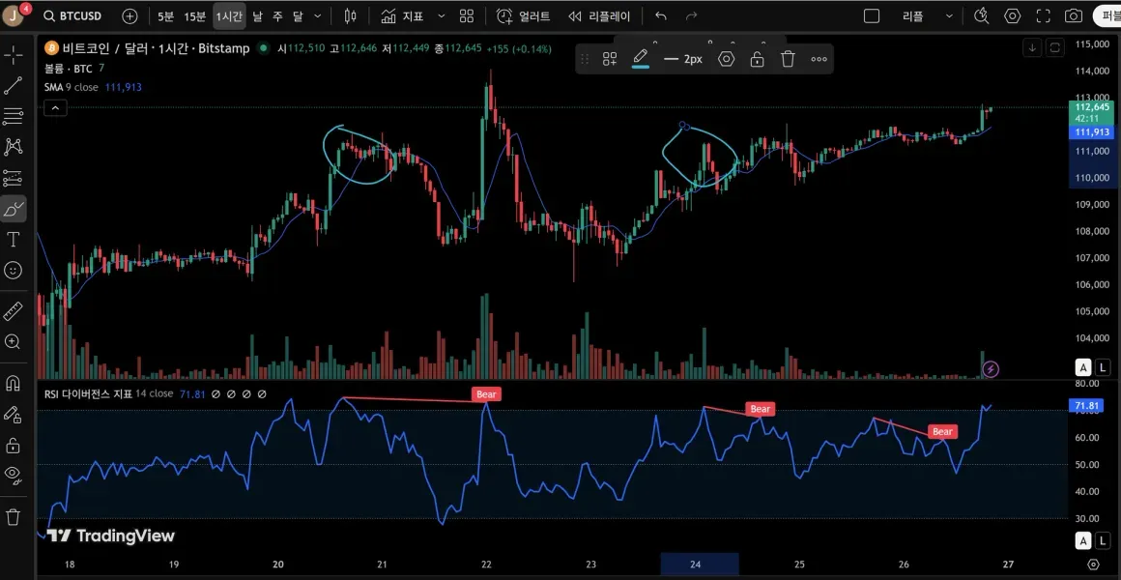The width and height of the screenshot is (1121, 580).
Task: Select the 1시간 interval
Action: [229, 15]
